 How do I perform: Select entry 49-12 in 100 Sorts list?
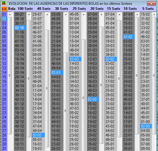pos(20,135)
